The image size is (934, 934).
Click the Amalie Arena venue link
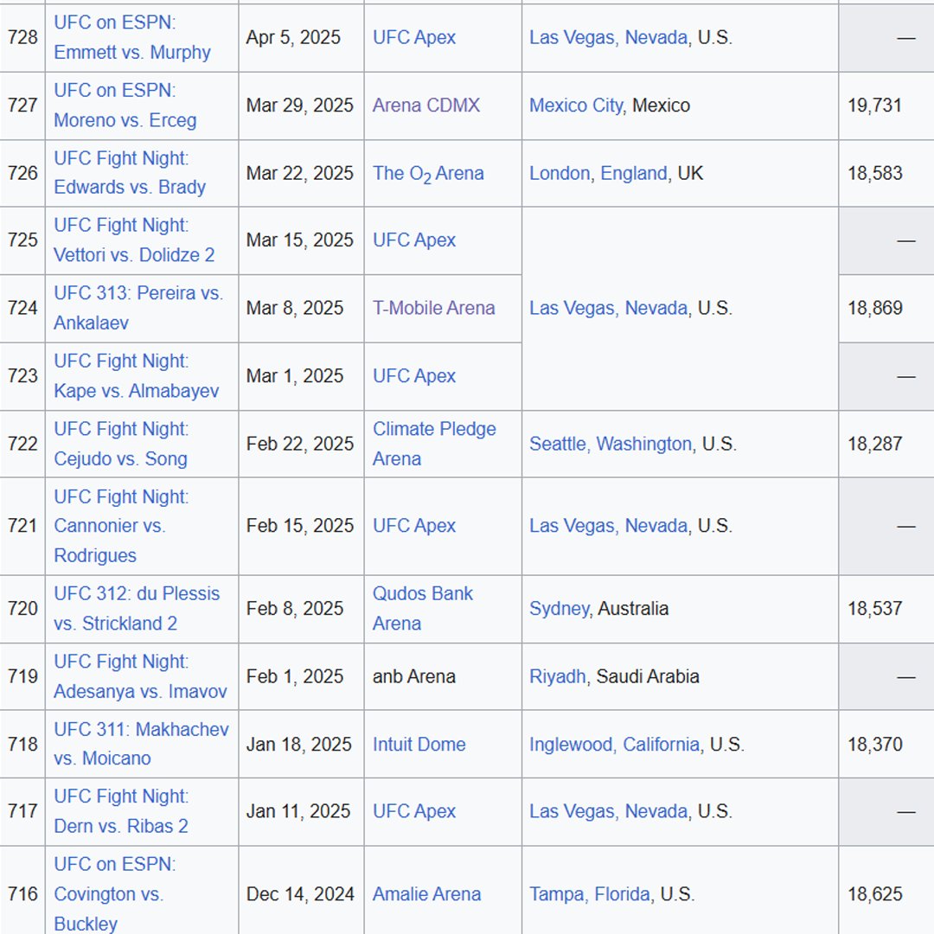[x=426, y=893]
